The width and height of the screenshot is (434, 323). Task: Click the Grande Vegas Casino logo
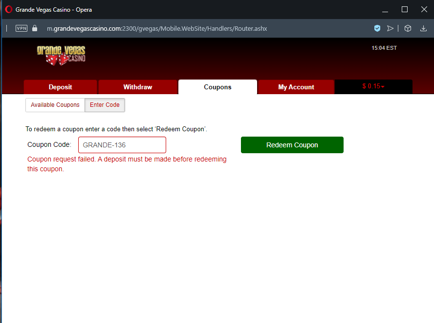61,55
